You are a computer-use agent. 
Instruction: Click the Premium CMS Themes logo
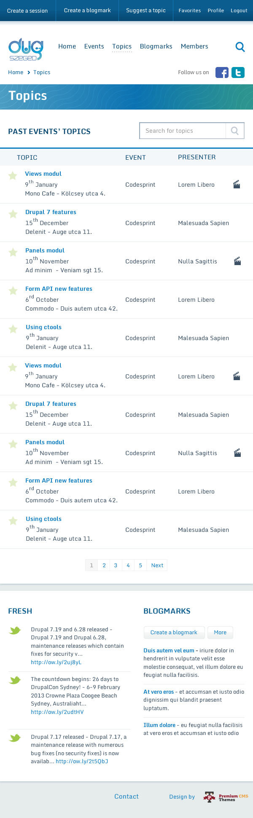click(x=226, y=797)
